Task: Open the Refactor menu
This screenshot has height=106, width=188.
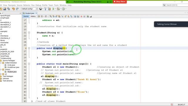Action: (27, 5)
